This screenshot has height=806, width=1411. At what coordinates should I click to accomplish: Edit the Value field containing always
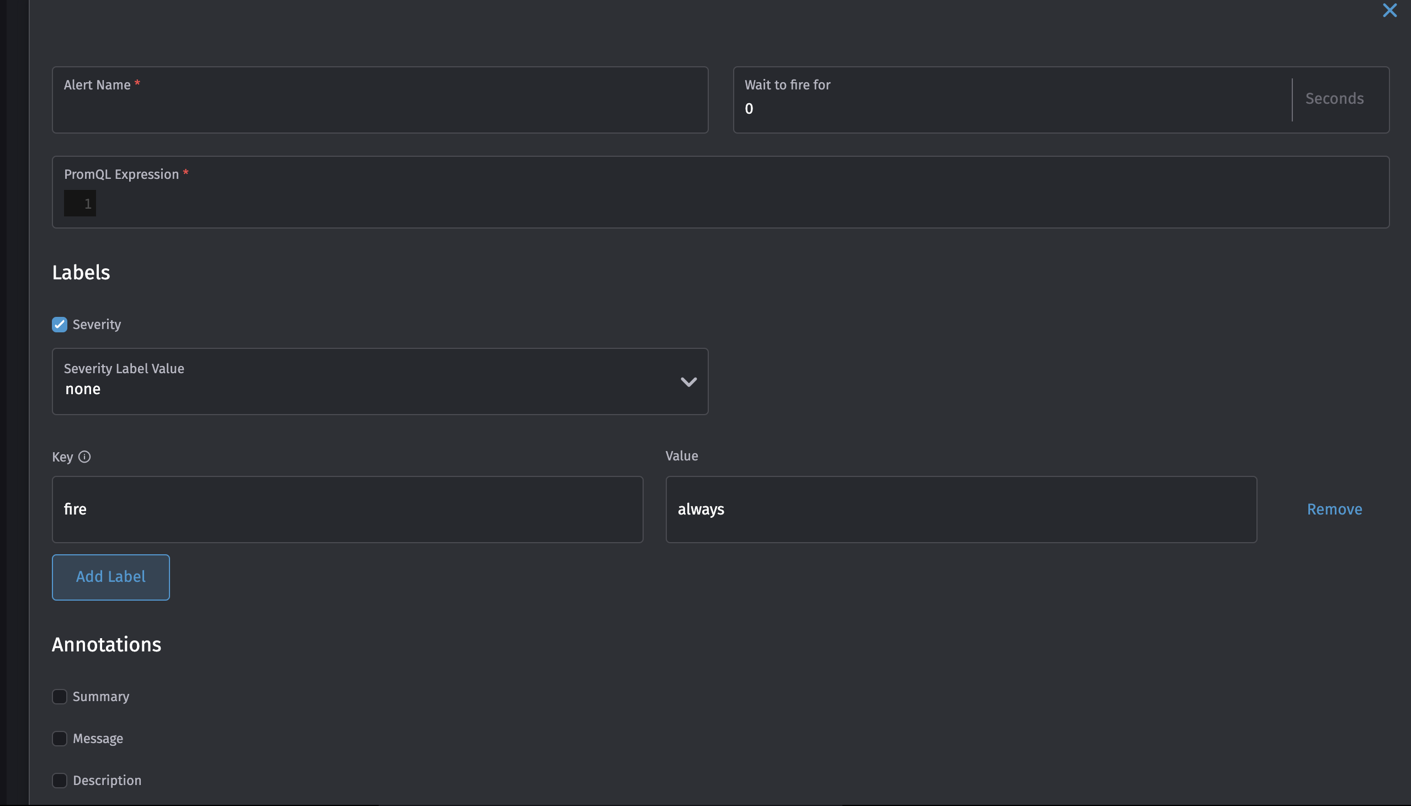coord(961,510)
